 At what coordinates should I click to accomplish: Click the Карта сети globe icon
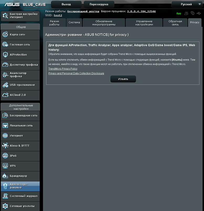point(5,34)
